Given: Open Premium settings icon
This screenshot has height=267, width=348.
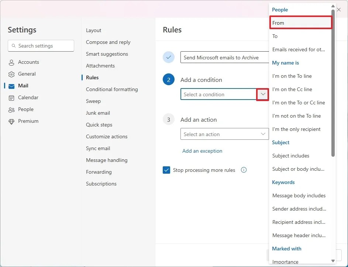Looking at the screenshot, I should point(11,121).
